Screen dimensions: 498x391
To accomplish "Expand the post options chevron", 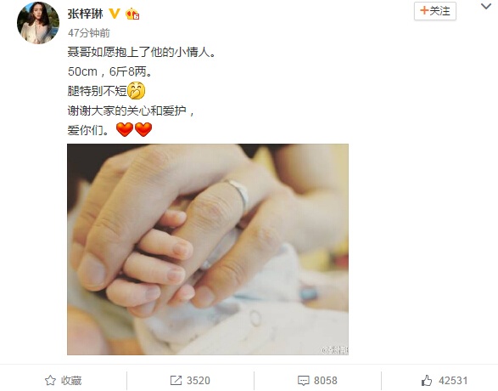I will tap(486, 6).
